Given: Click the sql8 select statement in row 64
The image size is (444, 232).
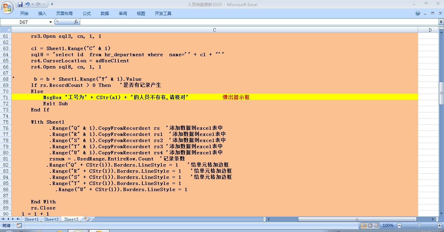Looking at the screenshot, I should tap(127, 55).
